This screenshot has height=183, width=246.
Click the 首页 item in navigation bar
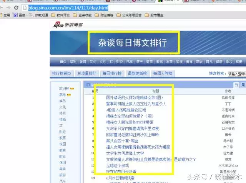[63, 62]
